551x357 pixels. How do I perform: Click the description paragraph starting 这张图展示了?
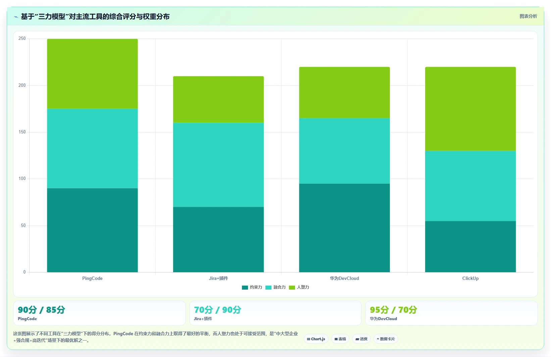(x=155, y=337)
